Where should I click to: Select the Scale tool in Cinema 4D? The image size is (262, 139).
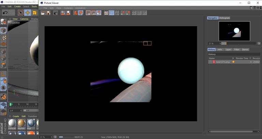pyautogui.click(x=34, y=13)
